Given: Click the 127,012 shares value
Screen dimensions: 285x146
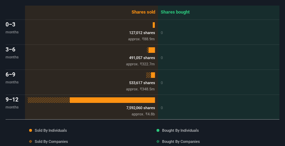Looking at the screenshot, I should (x=142, y=33).
